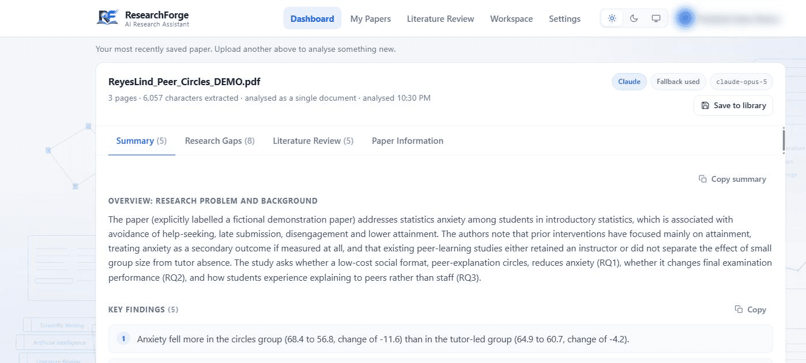Open the user avatar profile

click(685, 18)
